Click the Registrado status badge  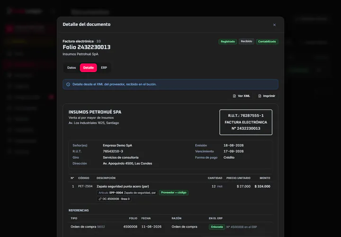pos(228,42)
